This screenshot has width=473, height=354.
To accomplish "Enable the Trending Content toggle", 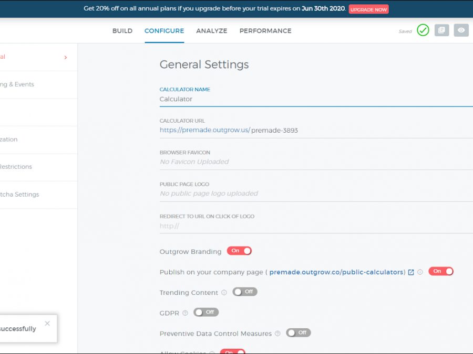I will point(245,292).
